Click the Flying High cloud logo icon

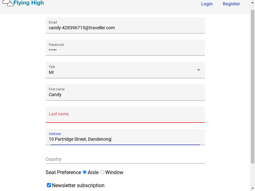[x=8, y=3]
